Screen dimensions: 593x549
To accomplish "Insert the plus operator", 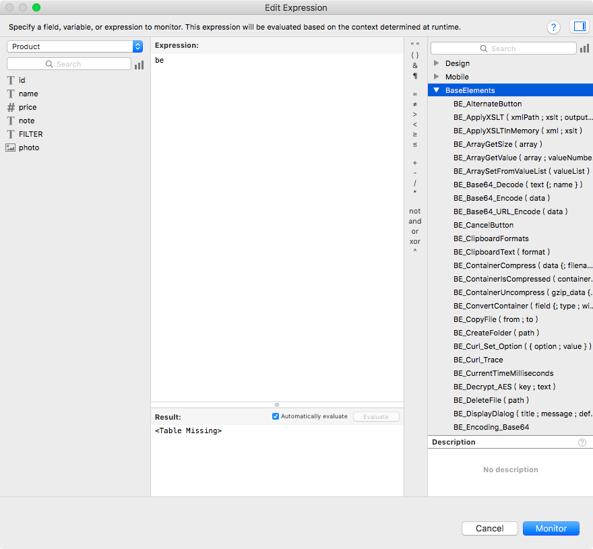I will pyautogui.click(x=415, y=163).
